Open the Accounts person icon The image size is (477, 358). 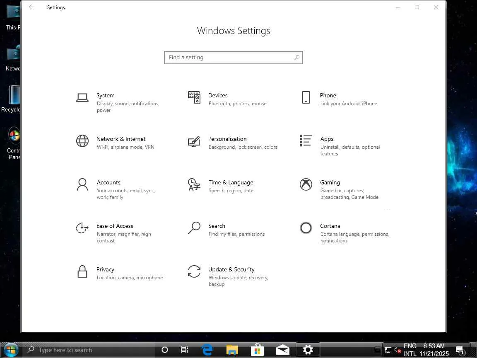pyautogui.click(x=82, y=184)
